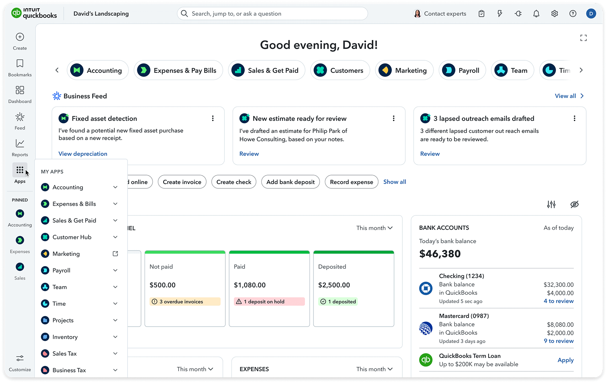Click the fullscreen expand icon
The height and width of the screenshot is (383, 607).
click(x=583, y=38)
